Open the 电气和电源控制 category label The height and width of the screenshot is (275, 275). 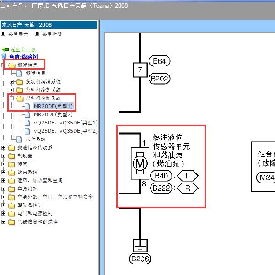coord(35,213)
